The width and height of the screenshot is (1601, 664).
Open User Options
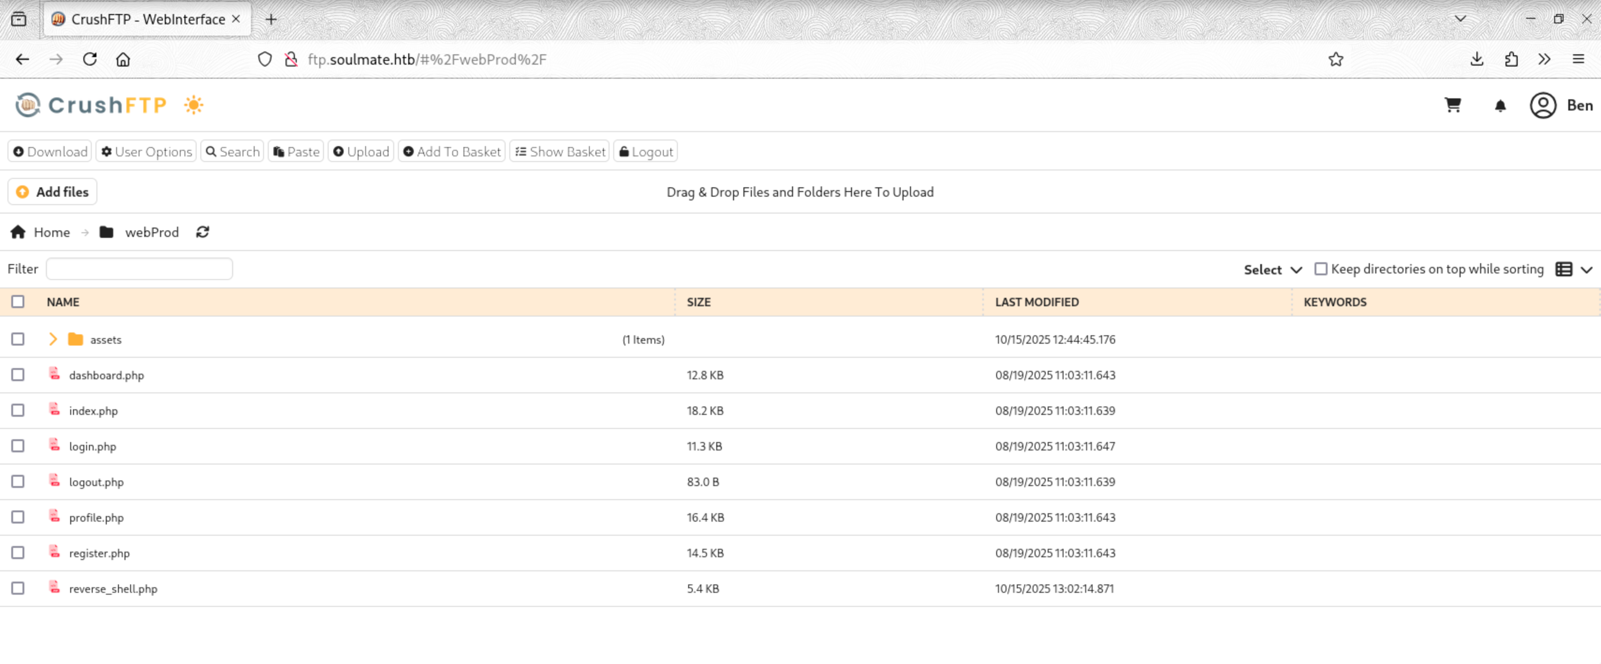click(x=146, y=151)
